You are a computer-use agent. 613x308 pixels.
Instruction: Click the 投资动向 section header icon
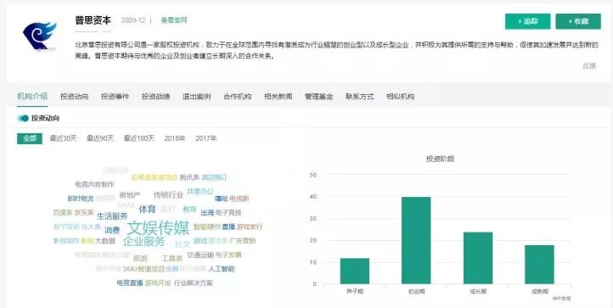click(x=23, y=118)
